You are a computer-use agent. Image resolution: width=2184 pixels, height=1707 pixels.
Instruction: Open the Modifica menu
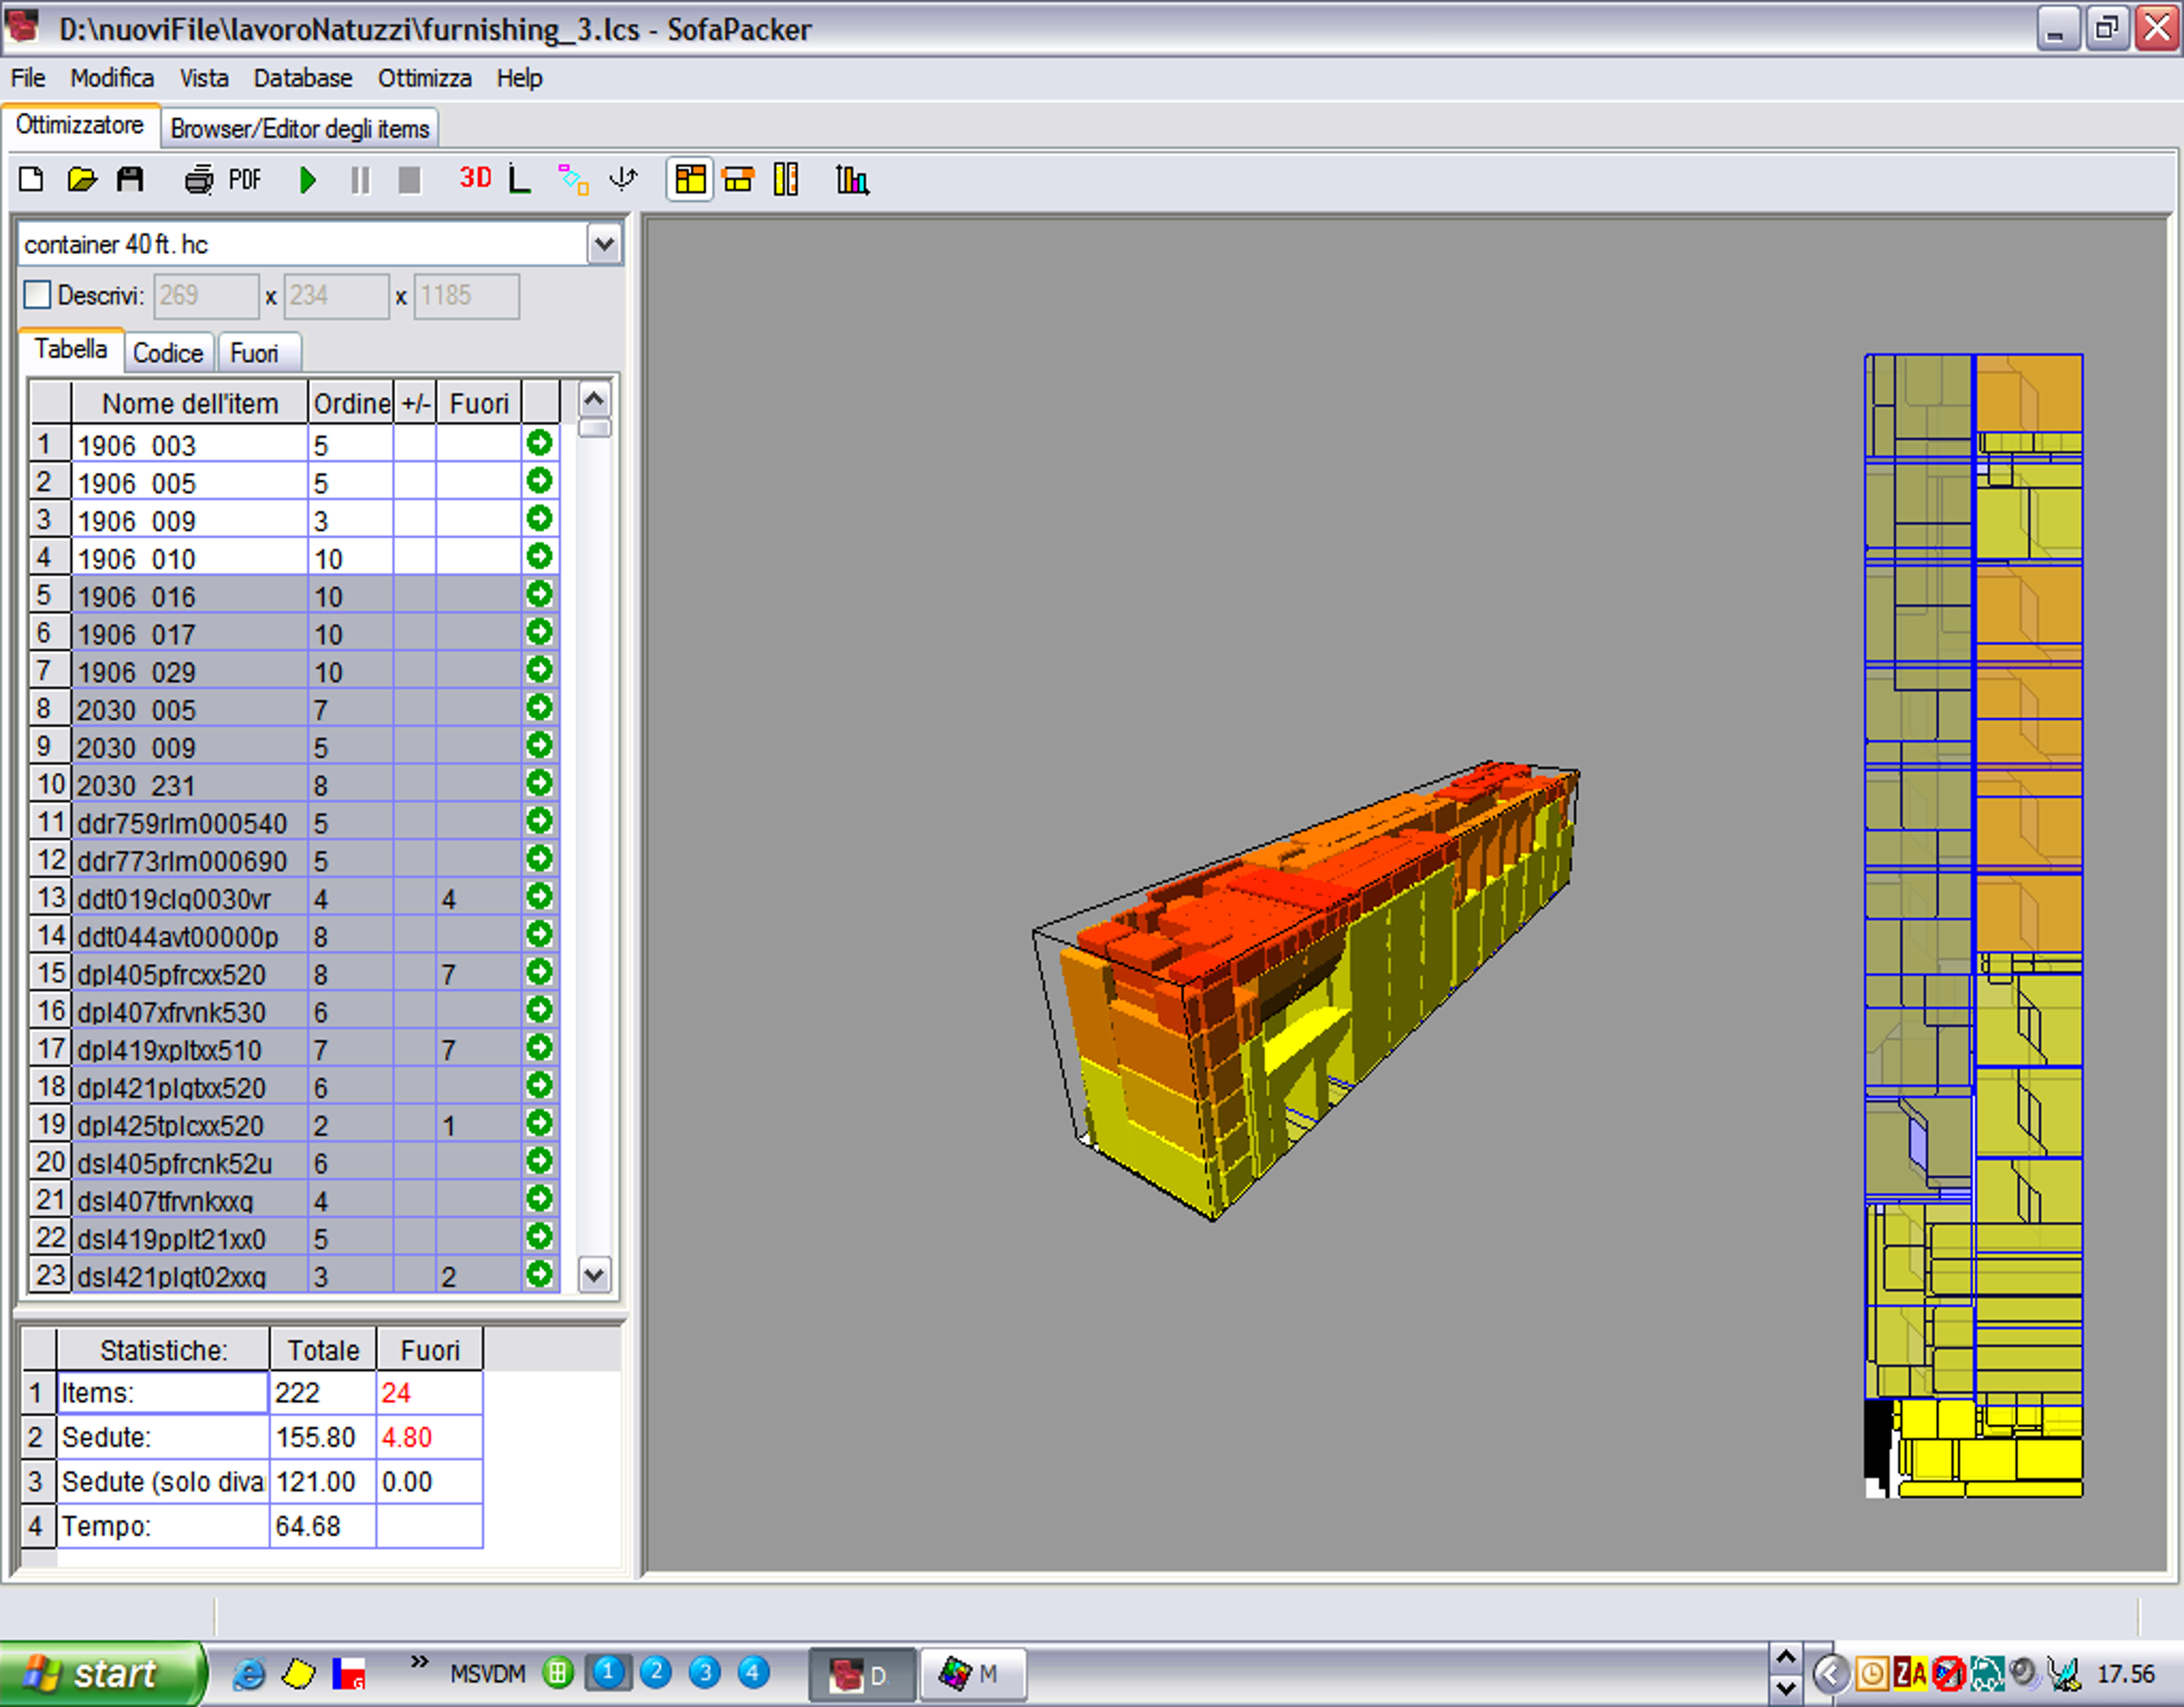click(112, 78)
